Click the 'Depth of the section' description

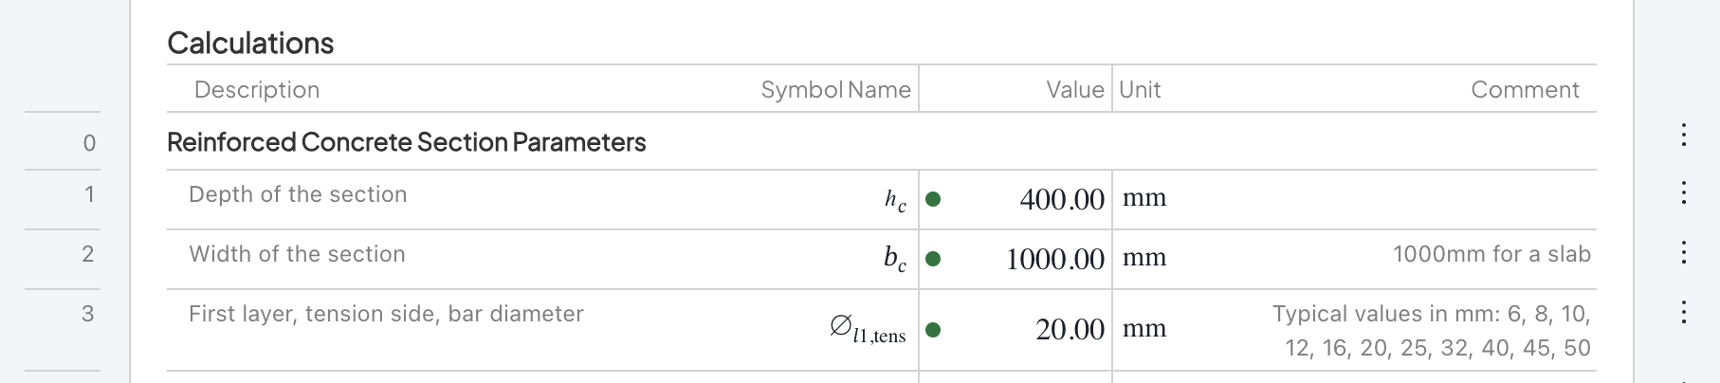pos(298,194)
